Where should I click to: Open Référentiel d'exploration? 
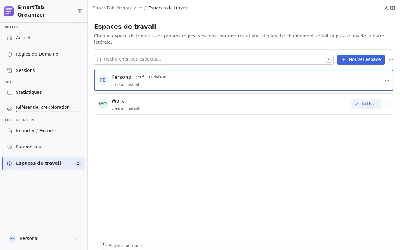pyautogui.click(x=44, y=109)
